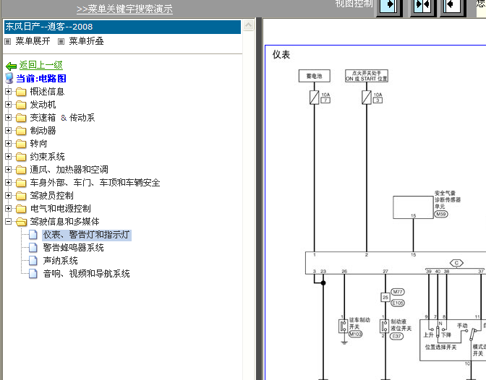The height and width of the screenshot is (380, 486).
Task: Click the M77 connector label in diagram
Action: 398,292
